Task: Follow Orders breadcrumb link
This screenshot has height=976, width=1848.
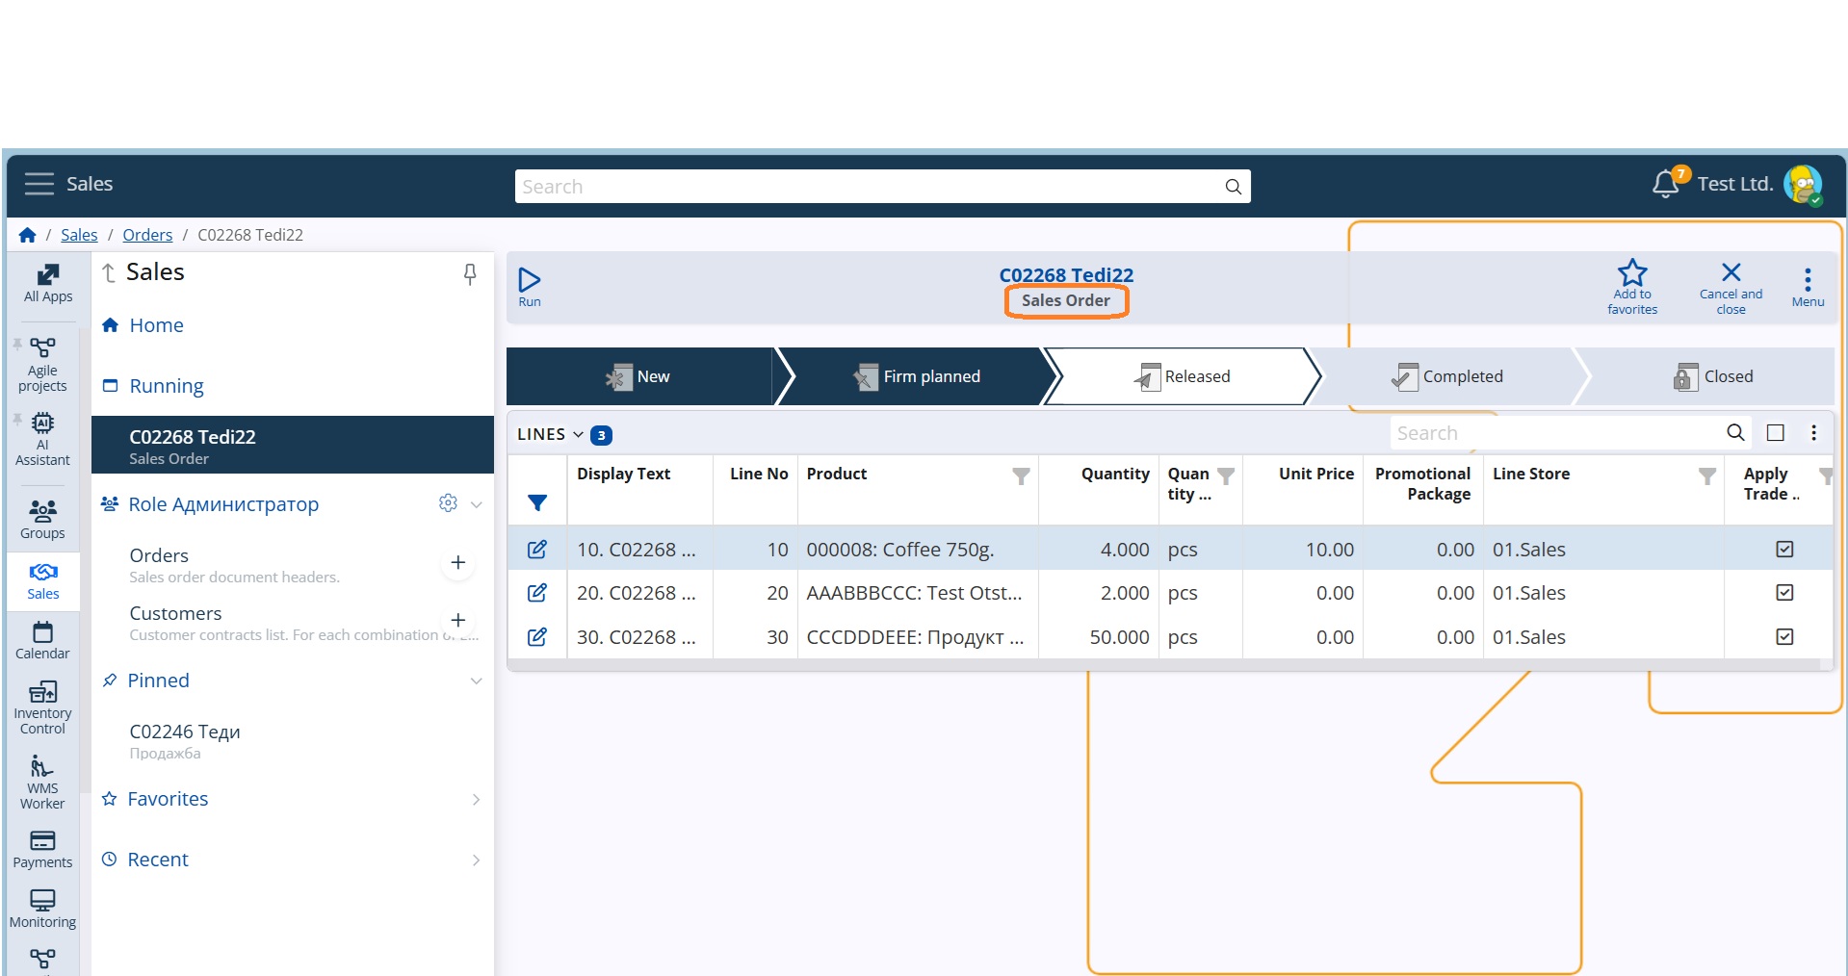Action: (x=147, y=235)
